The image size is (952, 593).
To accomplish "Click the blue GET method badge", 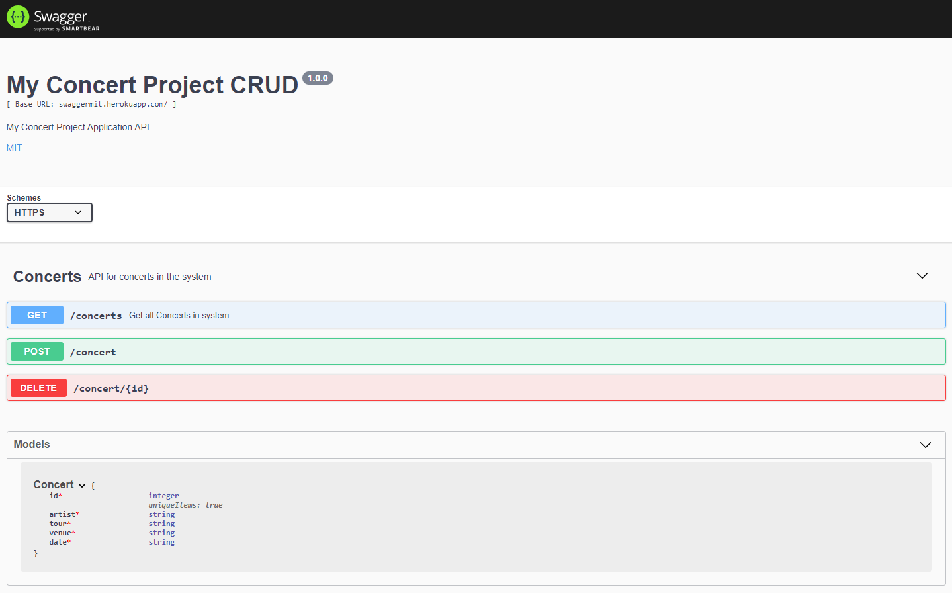I will pyautogui.click(x=37, y=315).
